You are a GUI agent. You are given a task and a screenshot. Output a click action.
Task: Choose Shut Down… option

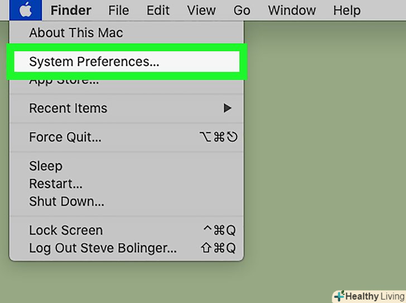pyautogui.click(x=66, y=202)
